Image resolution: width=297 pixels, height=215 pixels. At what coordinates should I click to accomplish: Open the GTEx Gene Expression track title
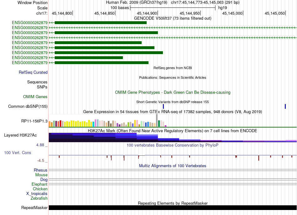pyautogui.click(x=173, y=112)
